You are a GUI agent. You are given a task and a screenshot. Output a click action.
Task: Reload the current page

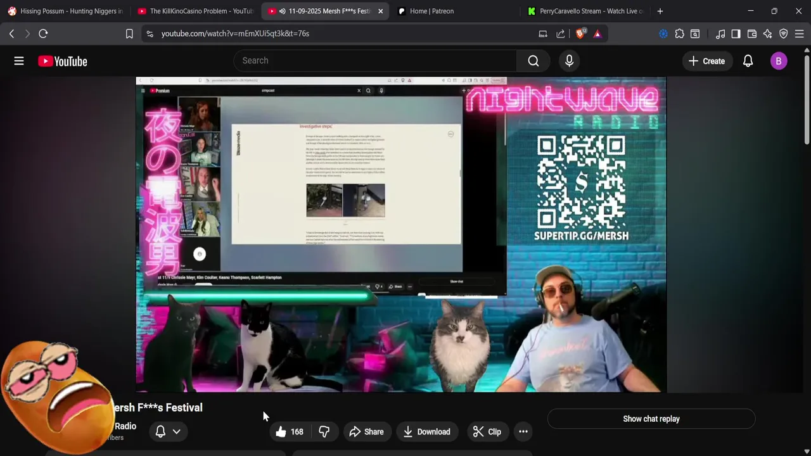pos(43,34)
